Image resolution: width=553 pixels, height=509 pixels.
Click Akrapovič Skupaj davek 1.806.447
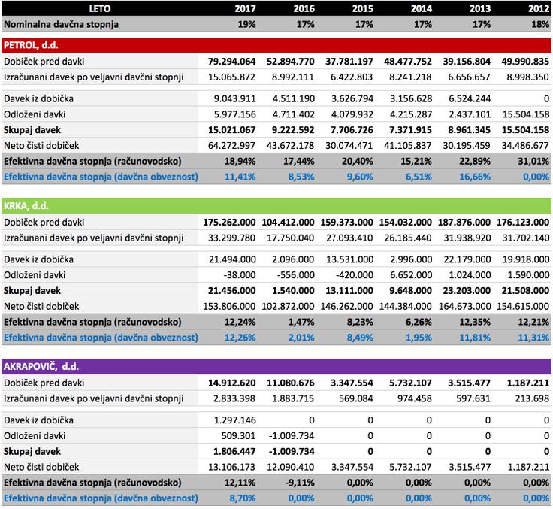[x=234, y=451]
